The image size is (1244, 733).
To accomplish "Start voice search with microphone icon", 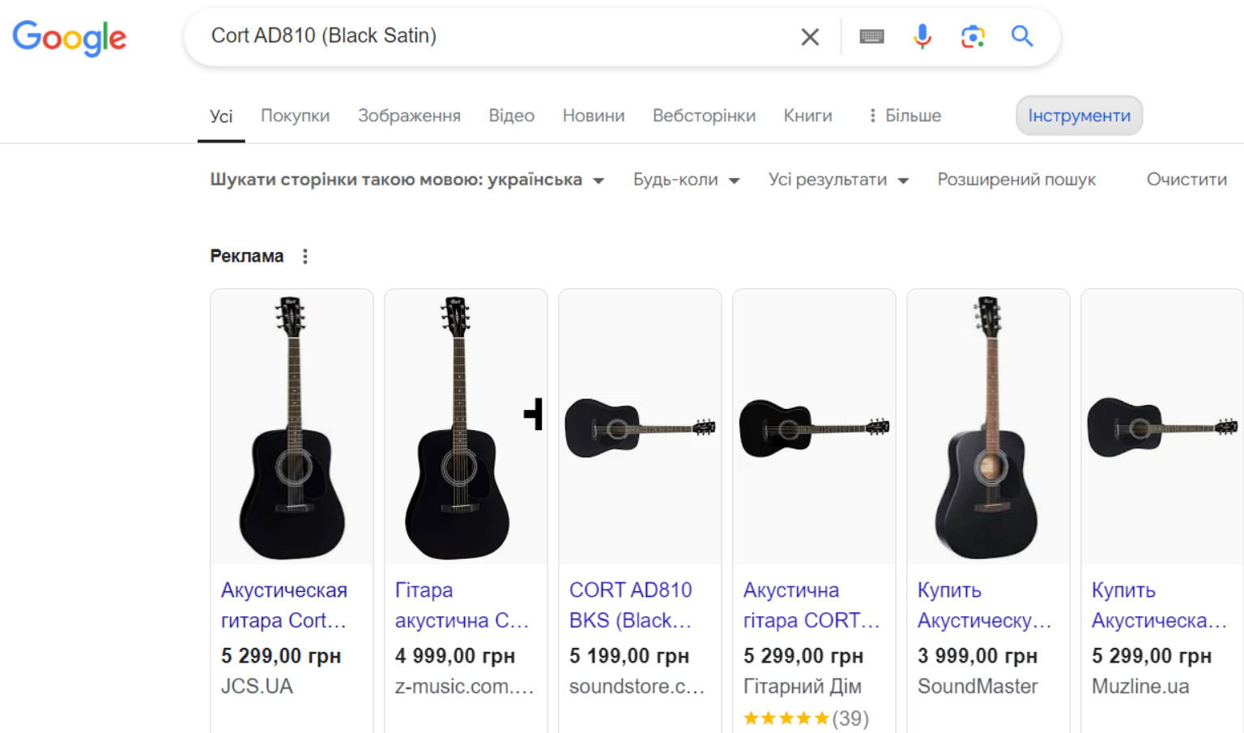I will point(922,36).
